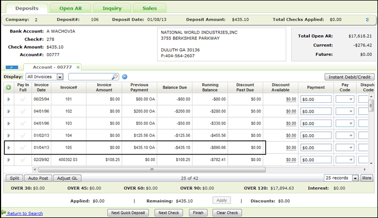Expand row for invoice 101
Image resolution: width=378 pixels, height=218 pixels.
click(9, 99)
